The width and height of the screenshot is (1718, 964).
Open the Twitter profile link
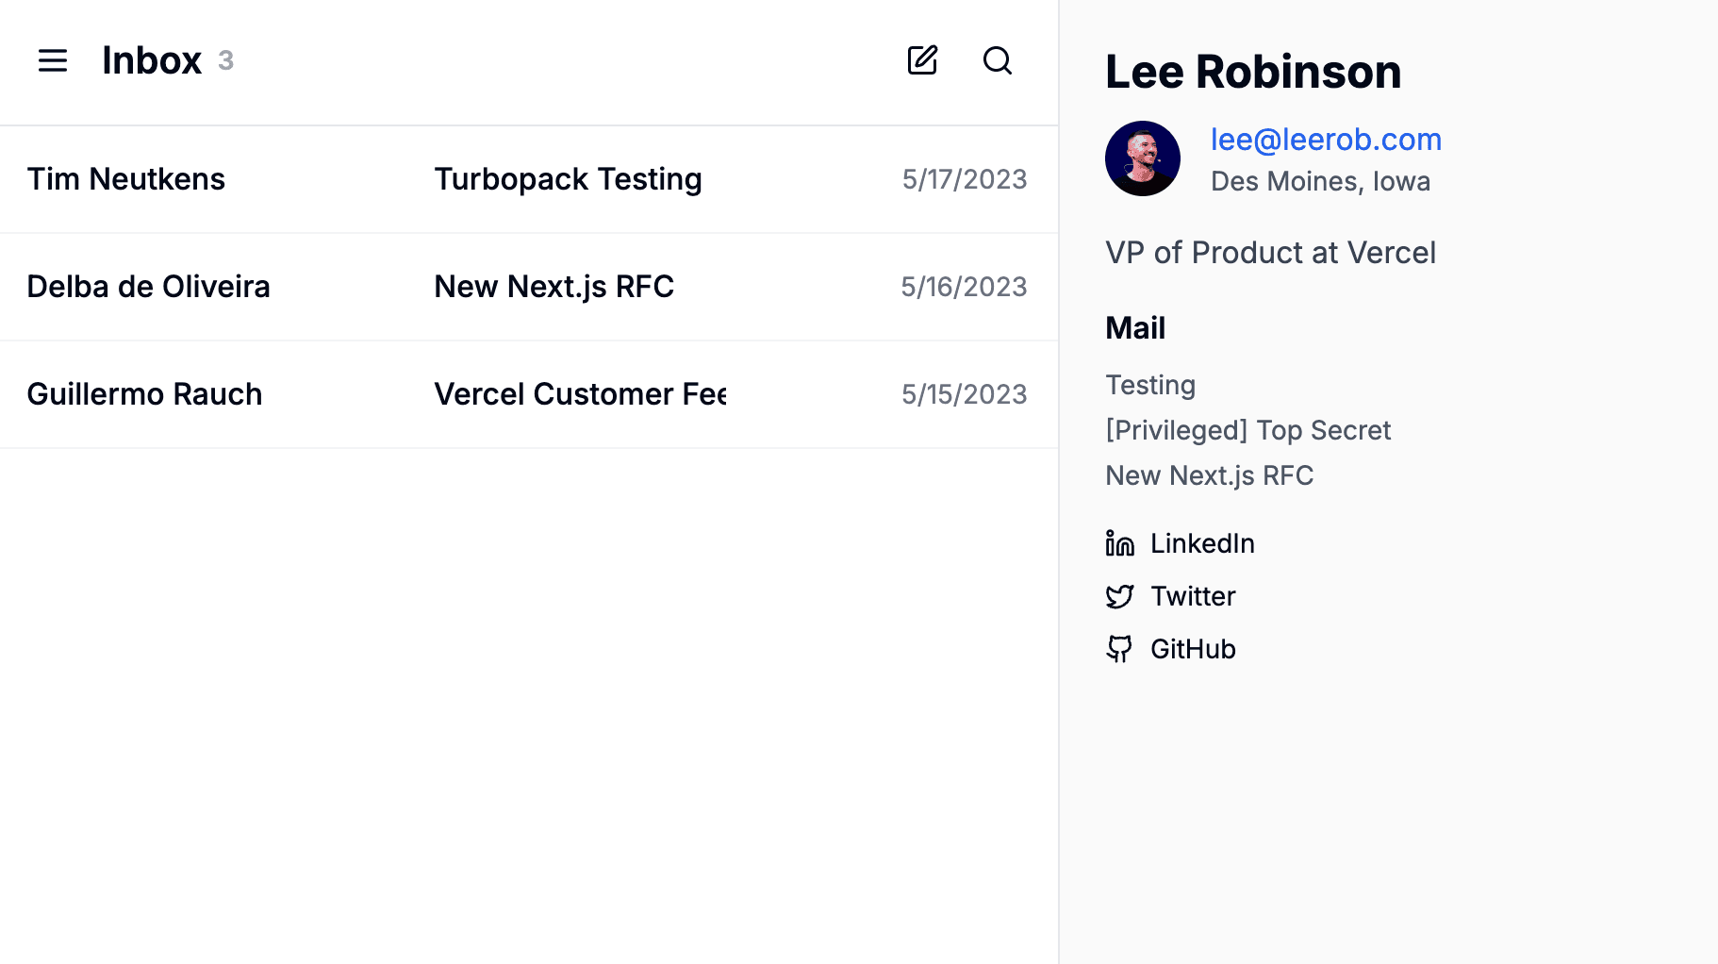1192,596
